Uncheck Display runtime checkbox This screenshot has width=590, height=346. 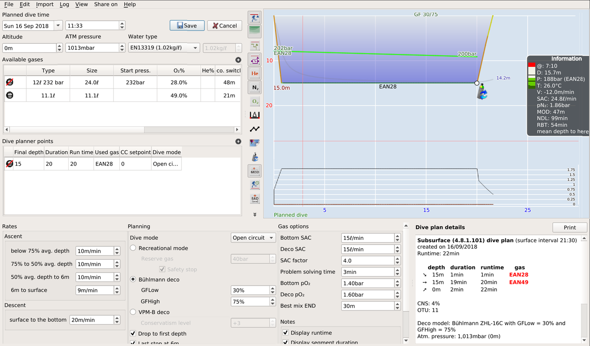point(285,333)
